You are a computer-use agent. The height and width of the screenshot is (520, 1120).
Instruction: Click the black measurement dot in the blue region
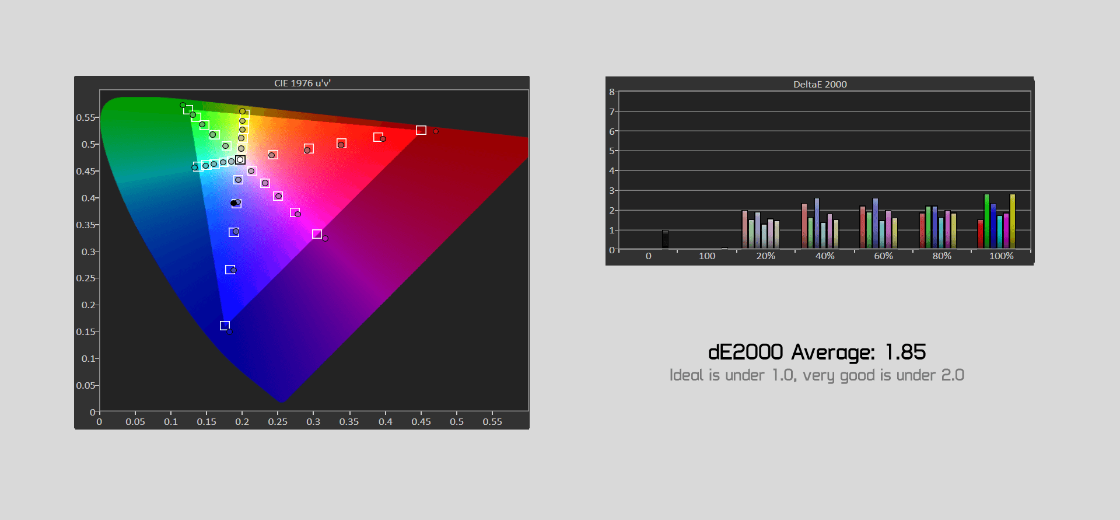(233, 203)
